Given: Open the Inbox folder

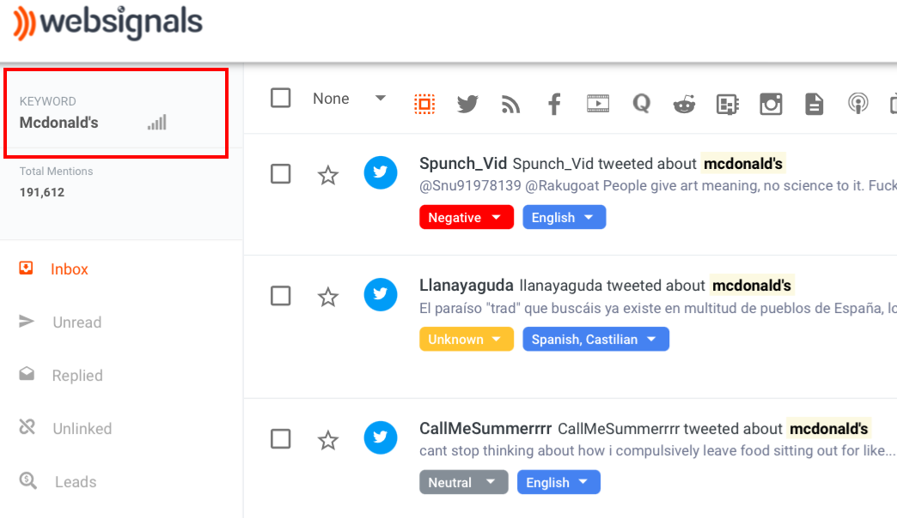Looking at the screenshot, I should pyautogui.click(x=69, y=269).
